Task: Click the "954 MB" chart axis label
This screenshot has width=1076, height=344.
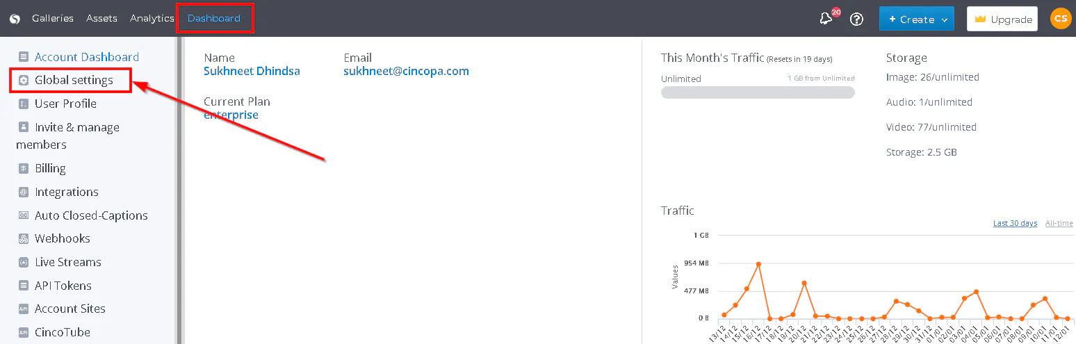Action: point(696,263)
